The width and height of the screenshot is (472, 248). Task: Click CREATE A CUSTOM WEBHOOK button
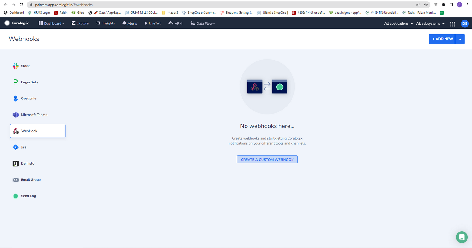point(267,160)
